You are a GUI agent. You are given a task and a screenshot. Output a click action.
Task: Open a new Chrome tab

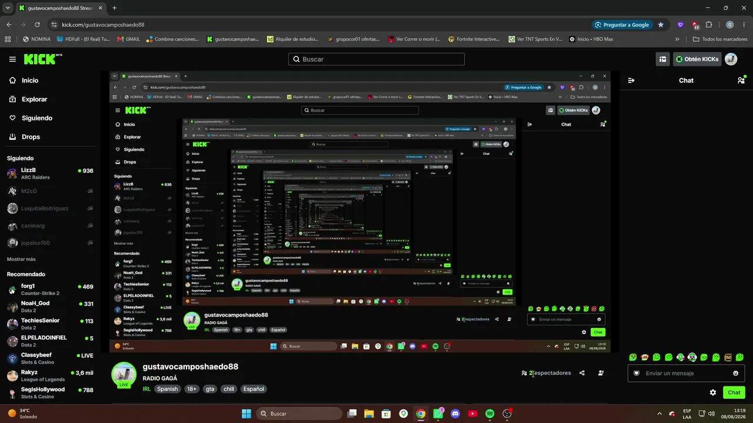[114, 8]
